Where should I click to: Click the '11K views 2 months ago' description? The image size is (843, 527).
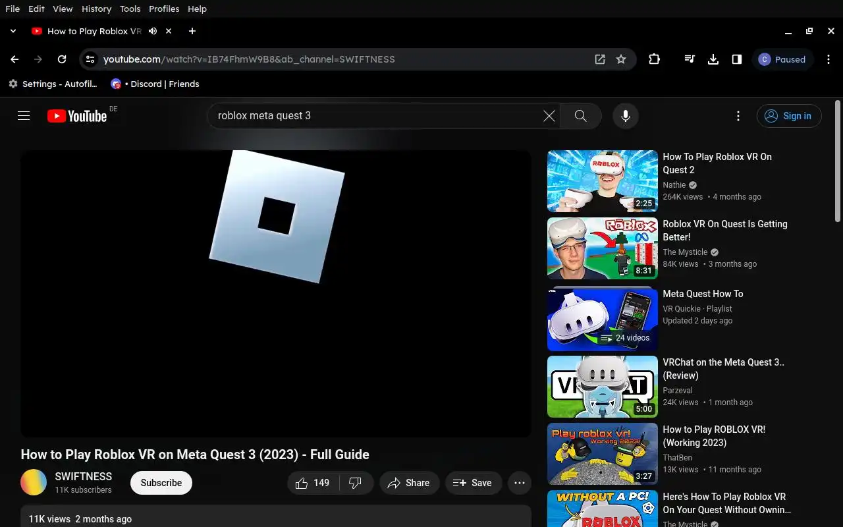coord(80,519)
